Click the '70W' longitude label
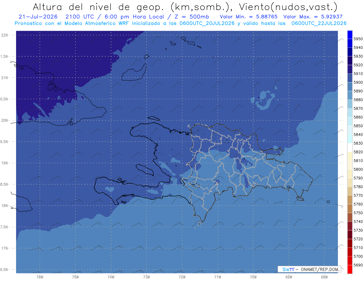This screenshot has width=364, height=281. [x=253, y=277]
